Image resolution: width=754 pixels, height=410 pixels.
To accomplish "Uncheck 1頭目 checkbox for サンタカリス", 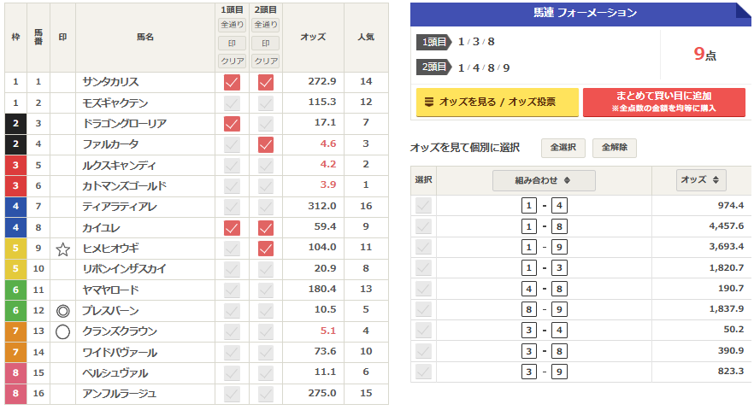I will (231, 82).
